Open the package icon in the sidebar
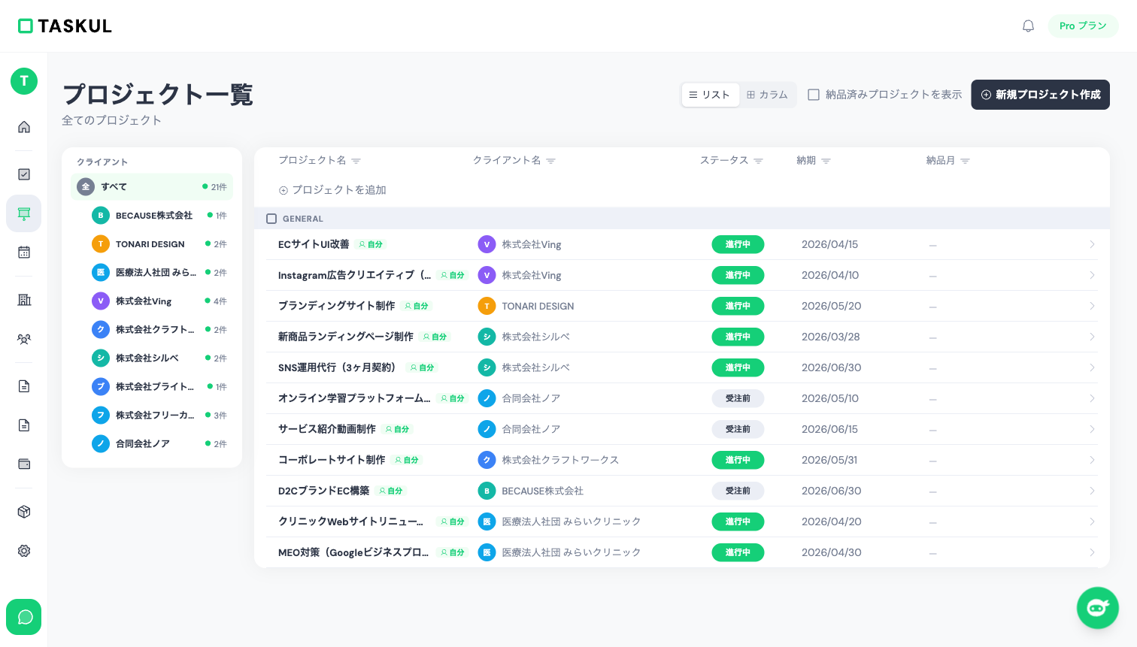The width and height of the screenshot is (1137, 647). pos(23,512)
